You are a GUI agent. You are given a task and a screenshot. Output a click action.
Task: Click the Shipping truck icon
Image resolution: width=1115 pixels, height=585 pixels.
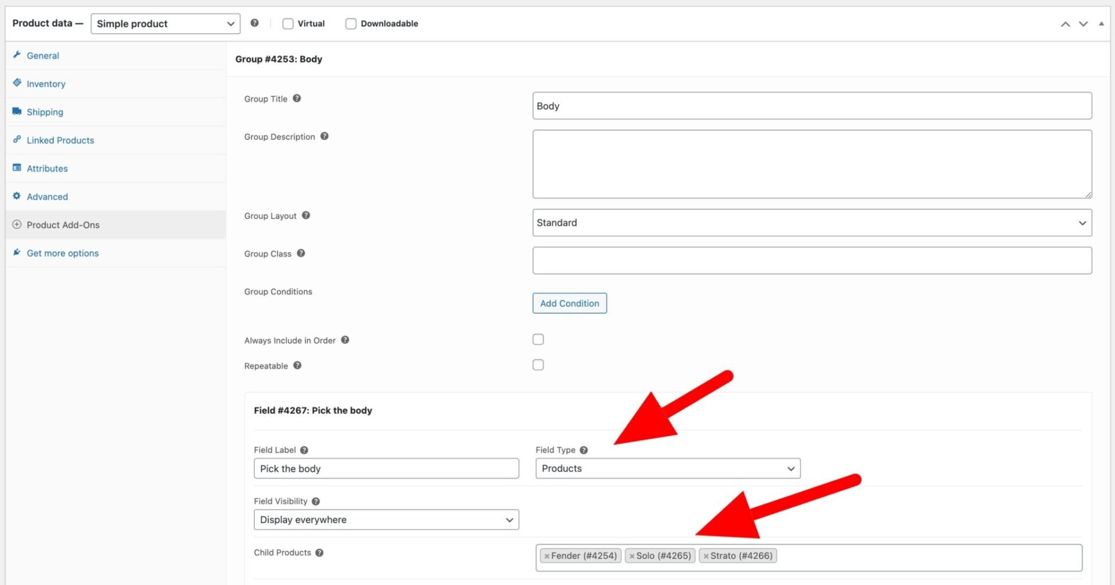tap(17, 111)
